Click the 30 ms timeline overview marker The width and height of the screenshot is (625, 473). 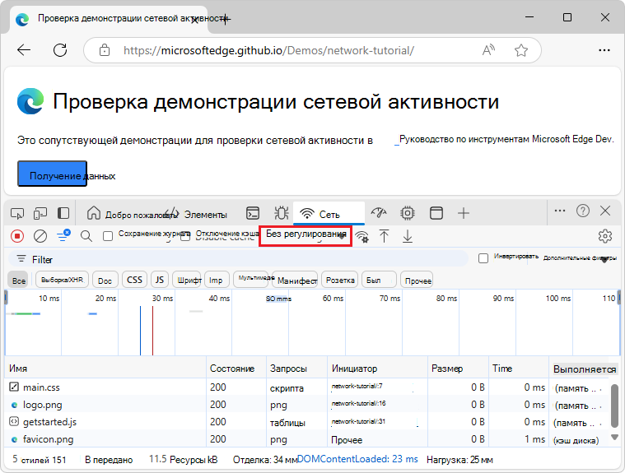(x=162, y=299)
